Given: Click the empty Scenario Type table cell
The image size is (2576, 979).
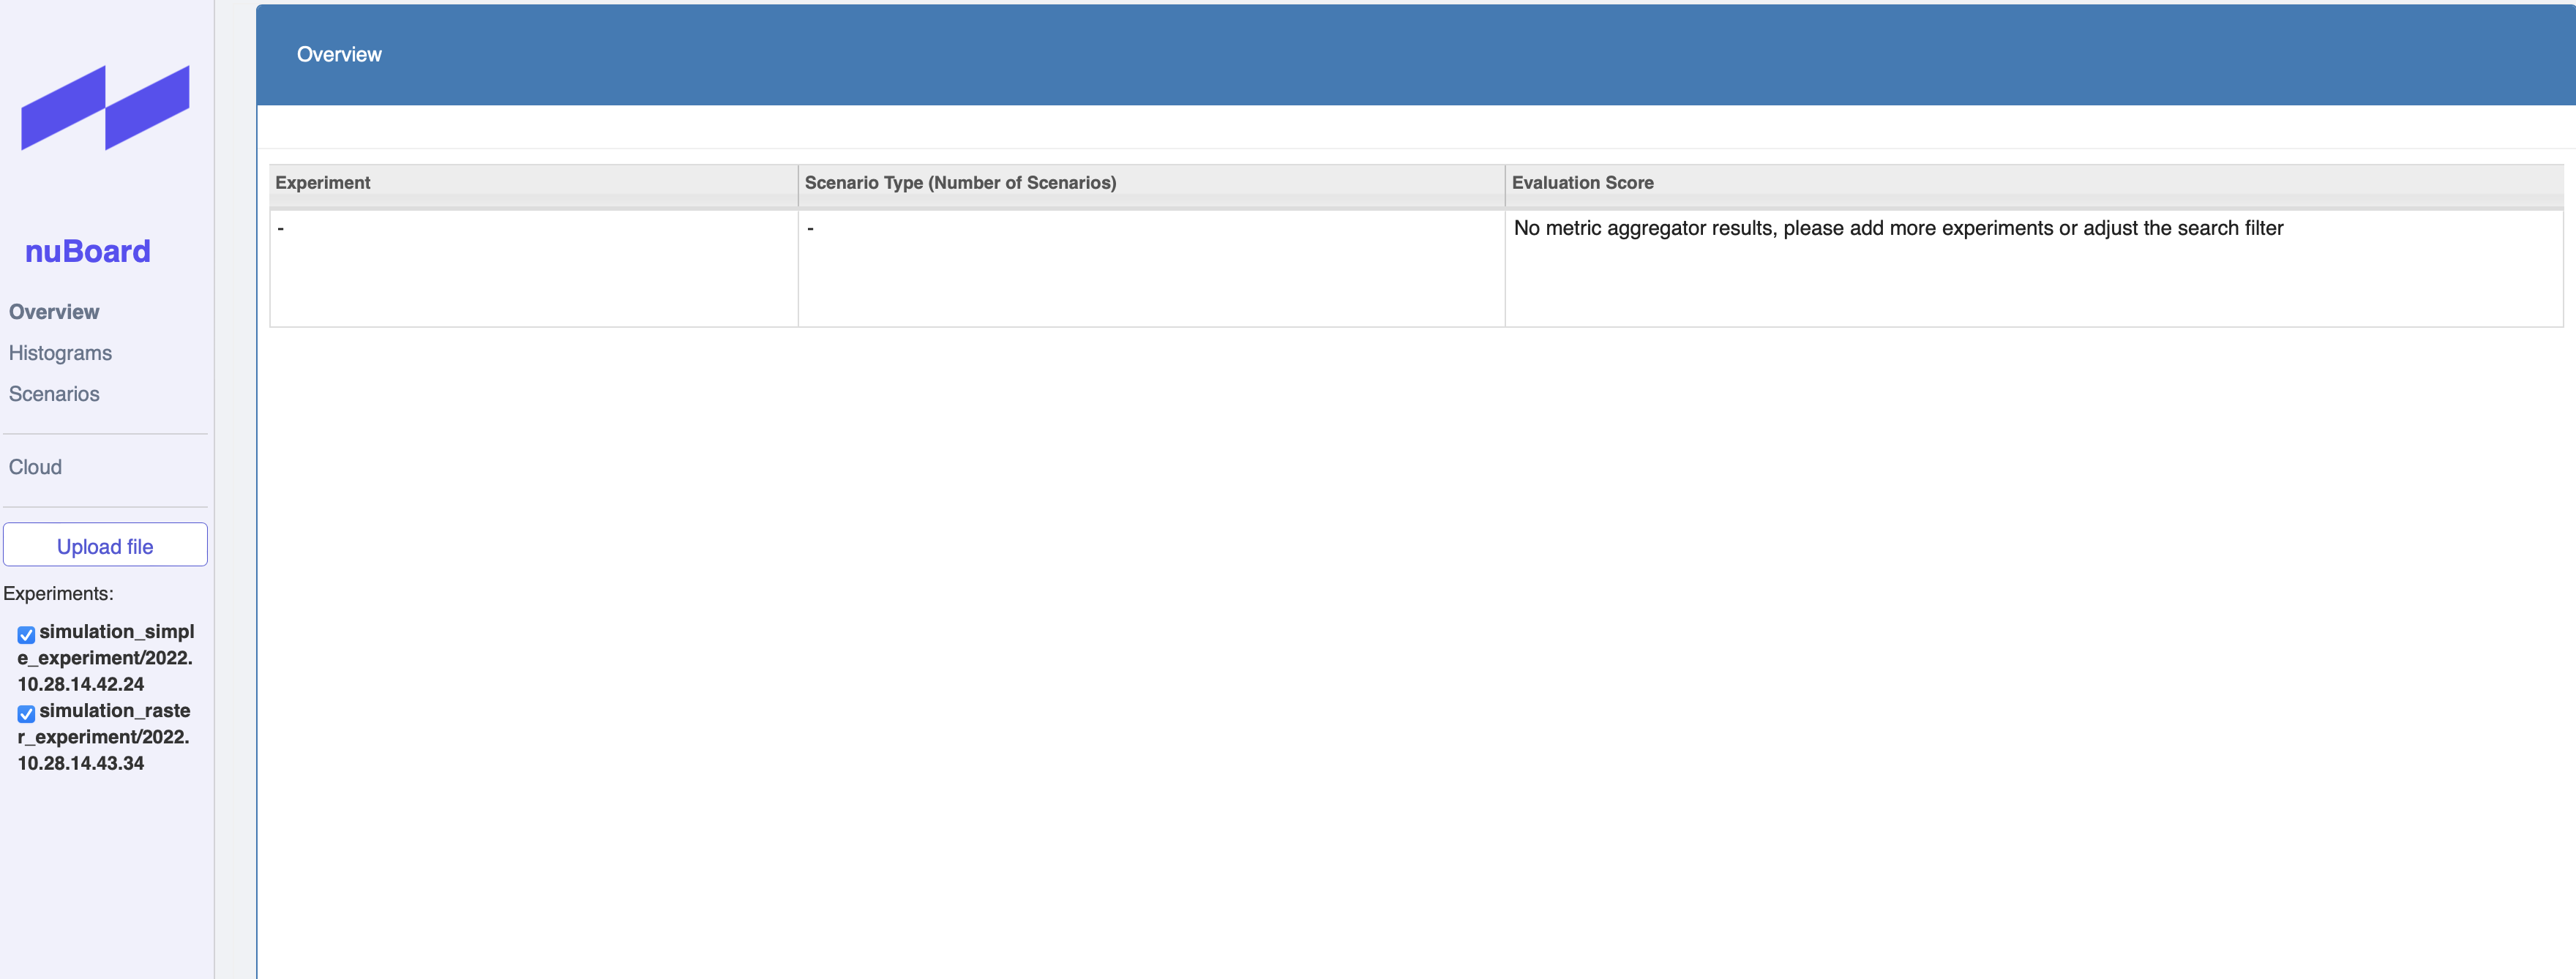Looking at the screenshot, I should pos(1150,267).
